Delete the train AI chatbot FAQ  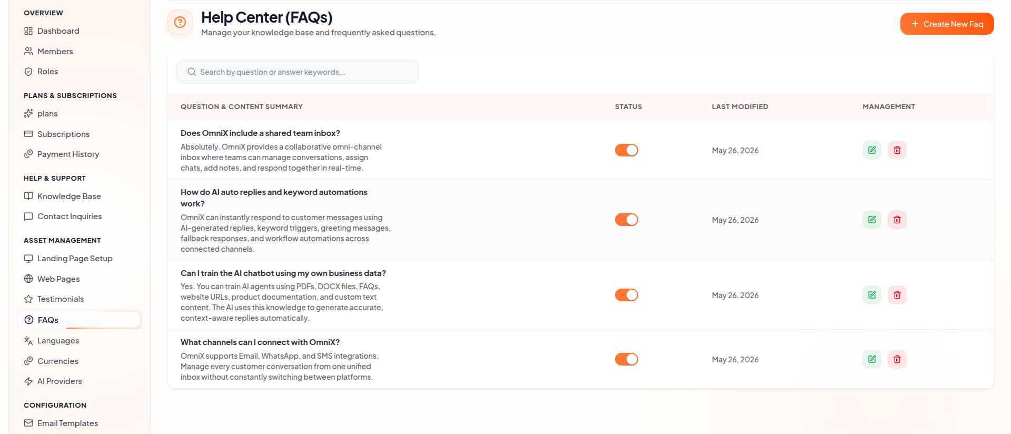897,295
